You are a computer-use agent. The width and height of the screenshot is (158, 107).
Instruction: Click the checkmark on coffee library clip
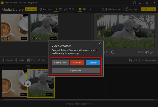(4, 38)
